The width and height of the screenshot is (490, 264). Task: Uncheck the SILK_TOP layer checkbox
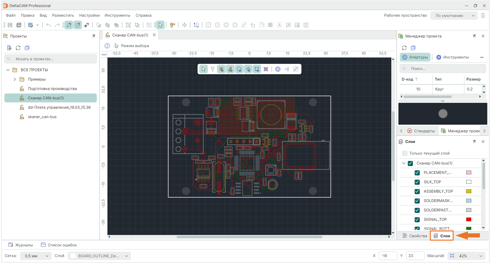click(417, 182)
